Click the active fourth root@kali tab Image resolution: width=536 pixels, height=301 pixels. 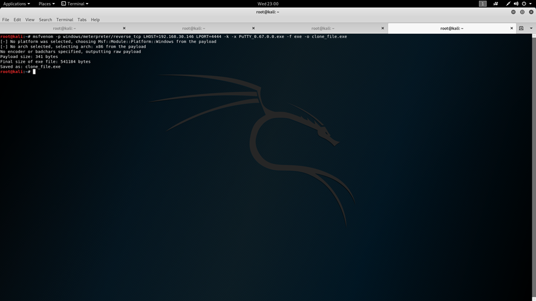451,28
